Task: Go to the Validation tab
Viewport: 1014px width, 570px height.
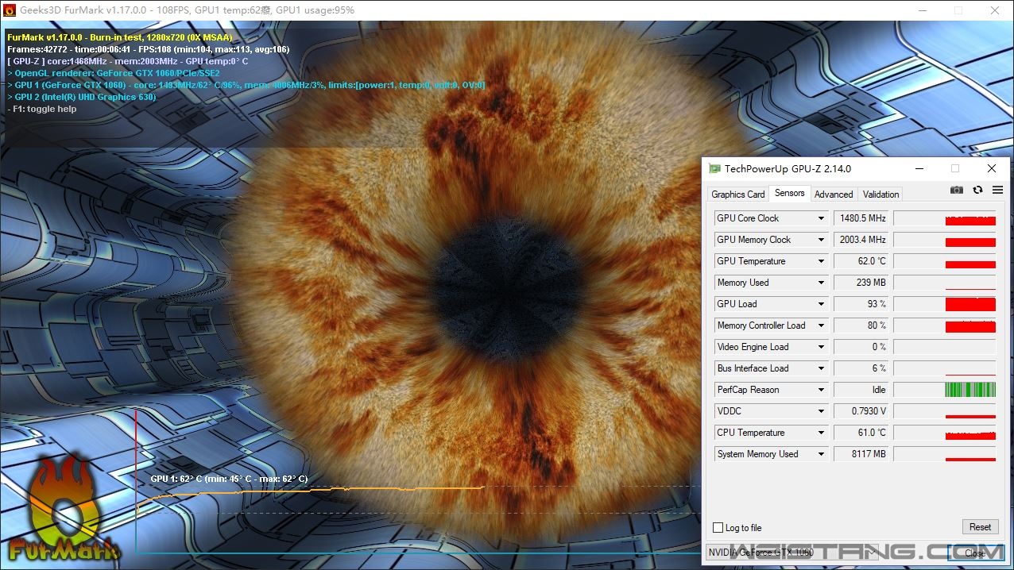Action: point(881,194)
